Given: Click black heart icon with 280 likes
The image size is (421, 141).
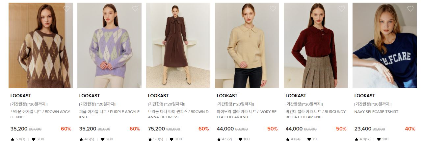Looking at the screenshot, I should pos(172,139).
